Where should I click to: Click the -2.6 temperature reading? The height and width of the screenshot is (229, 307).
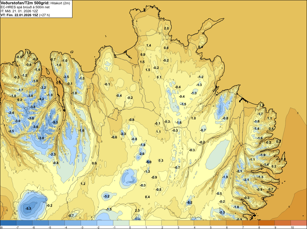pos(142,154)
